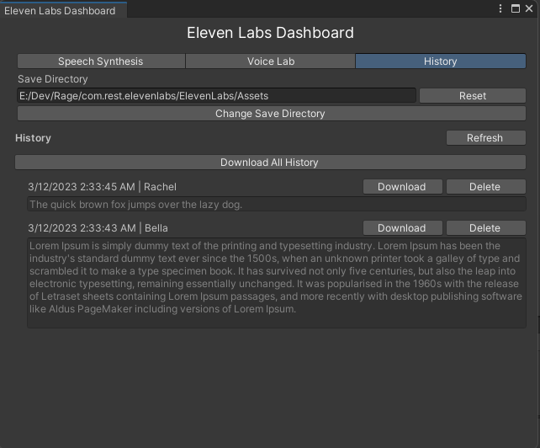
Task: Click the 3/12/2023 2:33:43 AM timestamp
Action: [82, 228]
